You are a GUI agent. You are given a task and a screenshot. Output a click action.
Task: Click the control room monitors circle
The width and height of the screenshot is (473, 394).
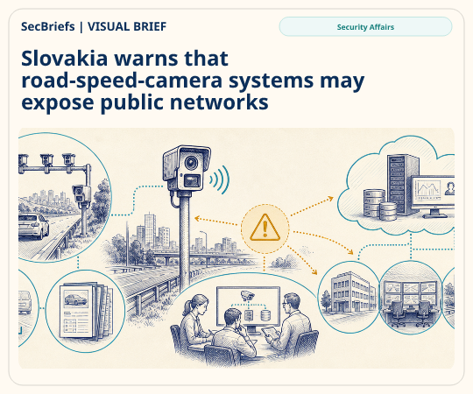tap(411, 298)
